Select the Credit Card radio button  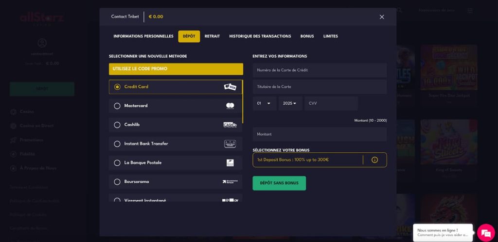point(117,87)
